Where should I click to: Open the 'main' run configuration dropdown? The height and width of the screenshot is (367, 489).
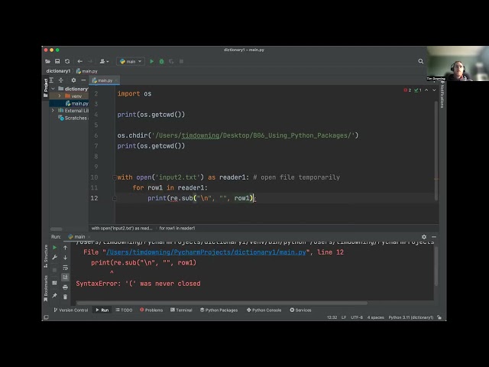pyautogui.click(x=131, y=61)
